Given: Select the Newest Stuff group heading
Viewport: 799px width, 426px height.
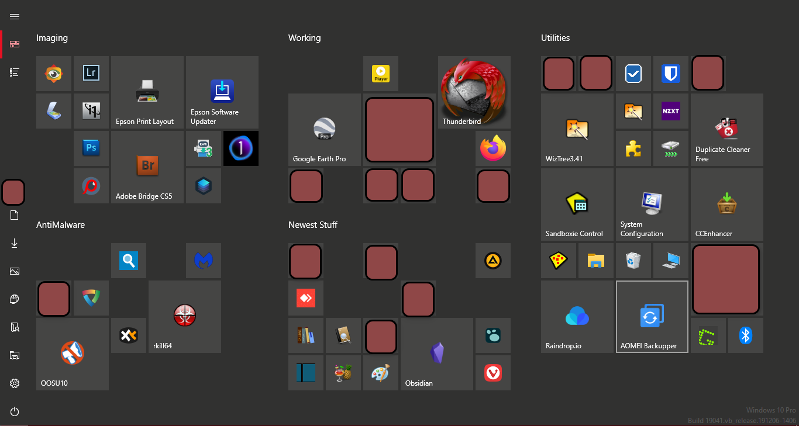Looking at the screenshot, I should pyautogui.click(x=313, y=225).
